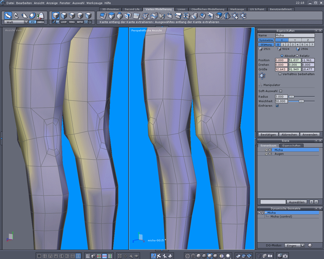Click the rotate tool icon
This screenshot has width=324, height=259.
(x=16, y=16)
